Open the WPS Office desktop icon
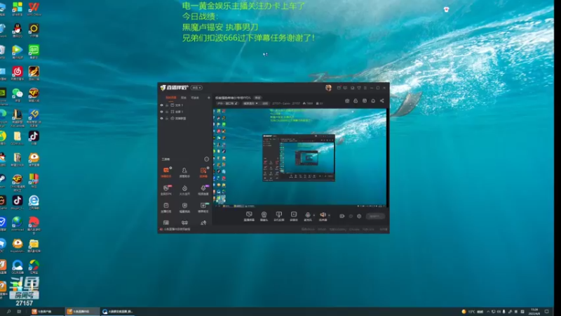561x316 pixels. (x=34, y=8)
